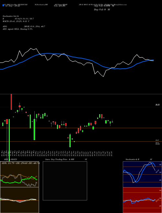Click the MACD histogram sub-chart
This screenshot has width=162, height=213.
click(x=19, y=200)
